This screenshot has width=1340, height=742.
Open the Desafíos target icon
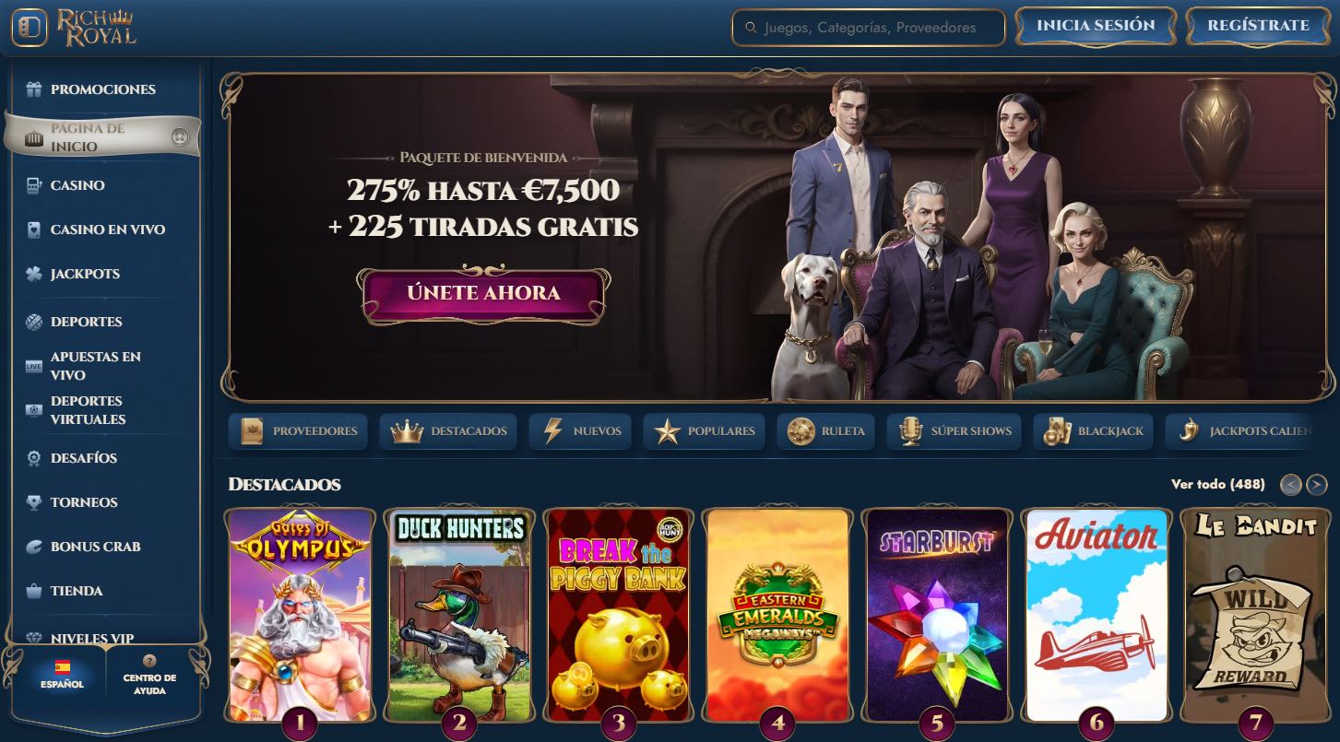[34, 458]
